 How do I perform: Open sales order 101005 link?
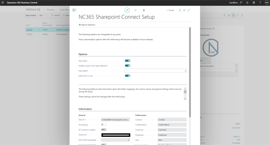point(29,30)
